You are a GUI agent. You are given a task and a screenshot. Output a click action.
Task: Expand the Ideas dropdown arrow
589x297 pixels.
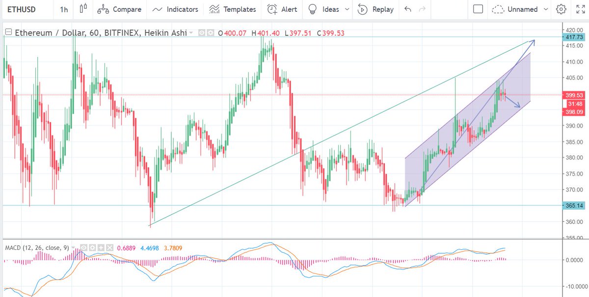(347, 9)
